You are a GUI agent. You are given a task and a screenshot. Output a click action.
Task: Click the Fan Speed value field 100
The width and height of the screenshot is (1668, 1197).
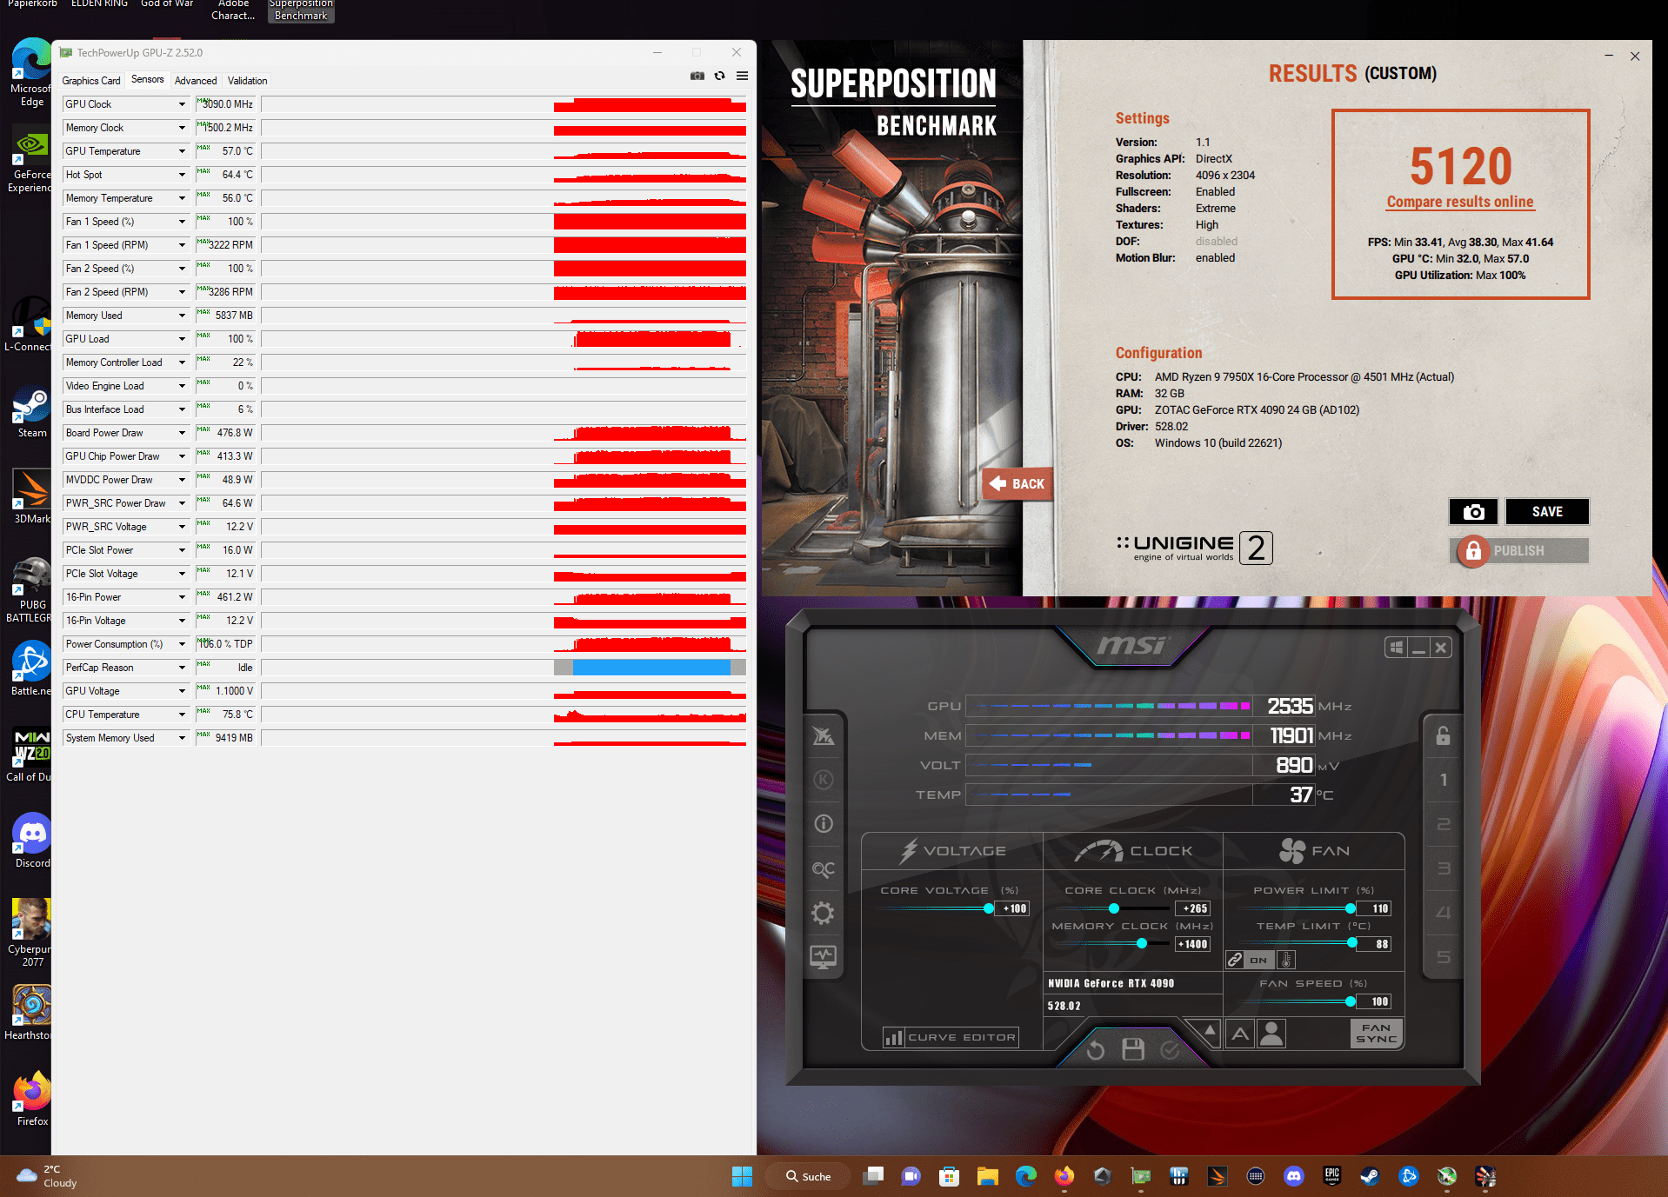coord(1374,1001)
